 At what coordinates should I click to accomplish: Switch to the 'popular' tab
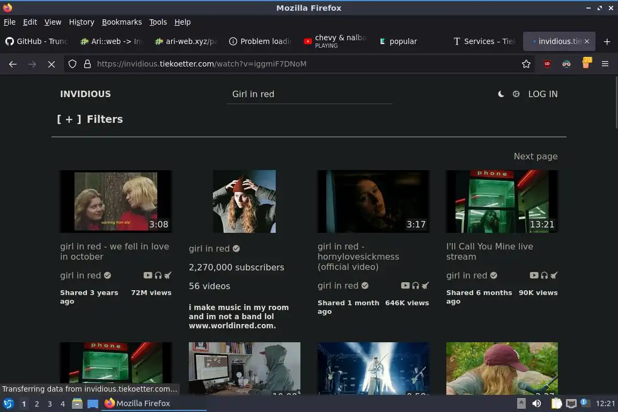pyautogui.click(x=410, y=41)
